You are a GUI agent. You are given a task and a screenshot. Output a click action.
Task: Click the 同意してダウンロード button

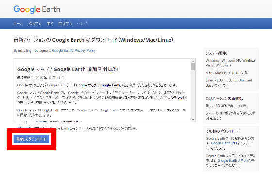coord(31,139)
